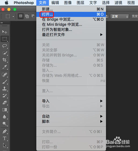Viewport: 138px width, 151px height.
Task: Expand the 脚本 submenu
Action: coord(71,121)
